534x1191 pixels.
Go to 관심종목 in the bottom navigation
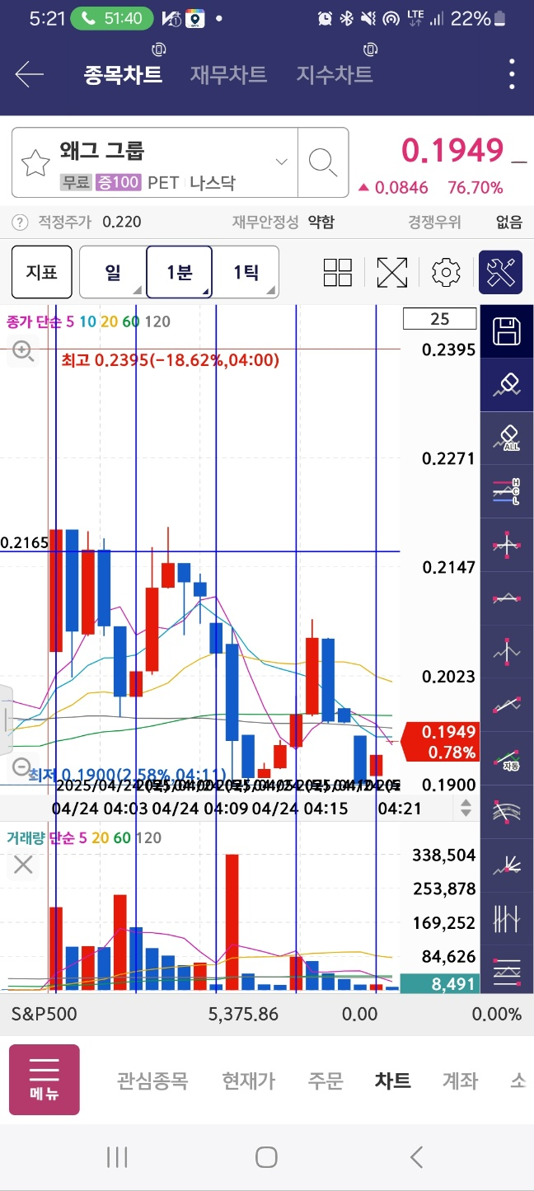coord(152,1081)
